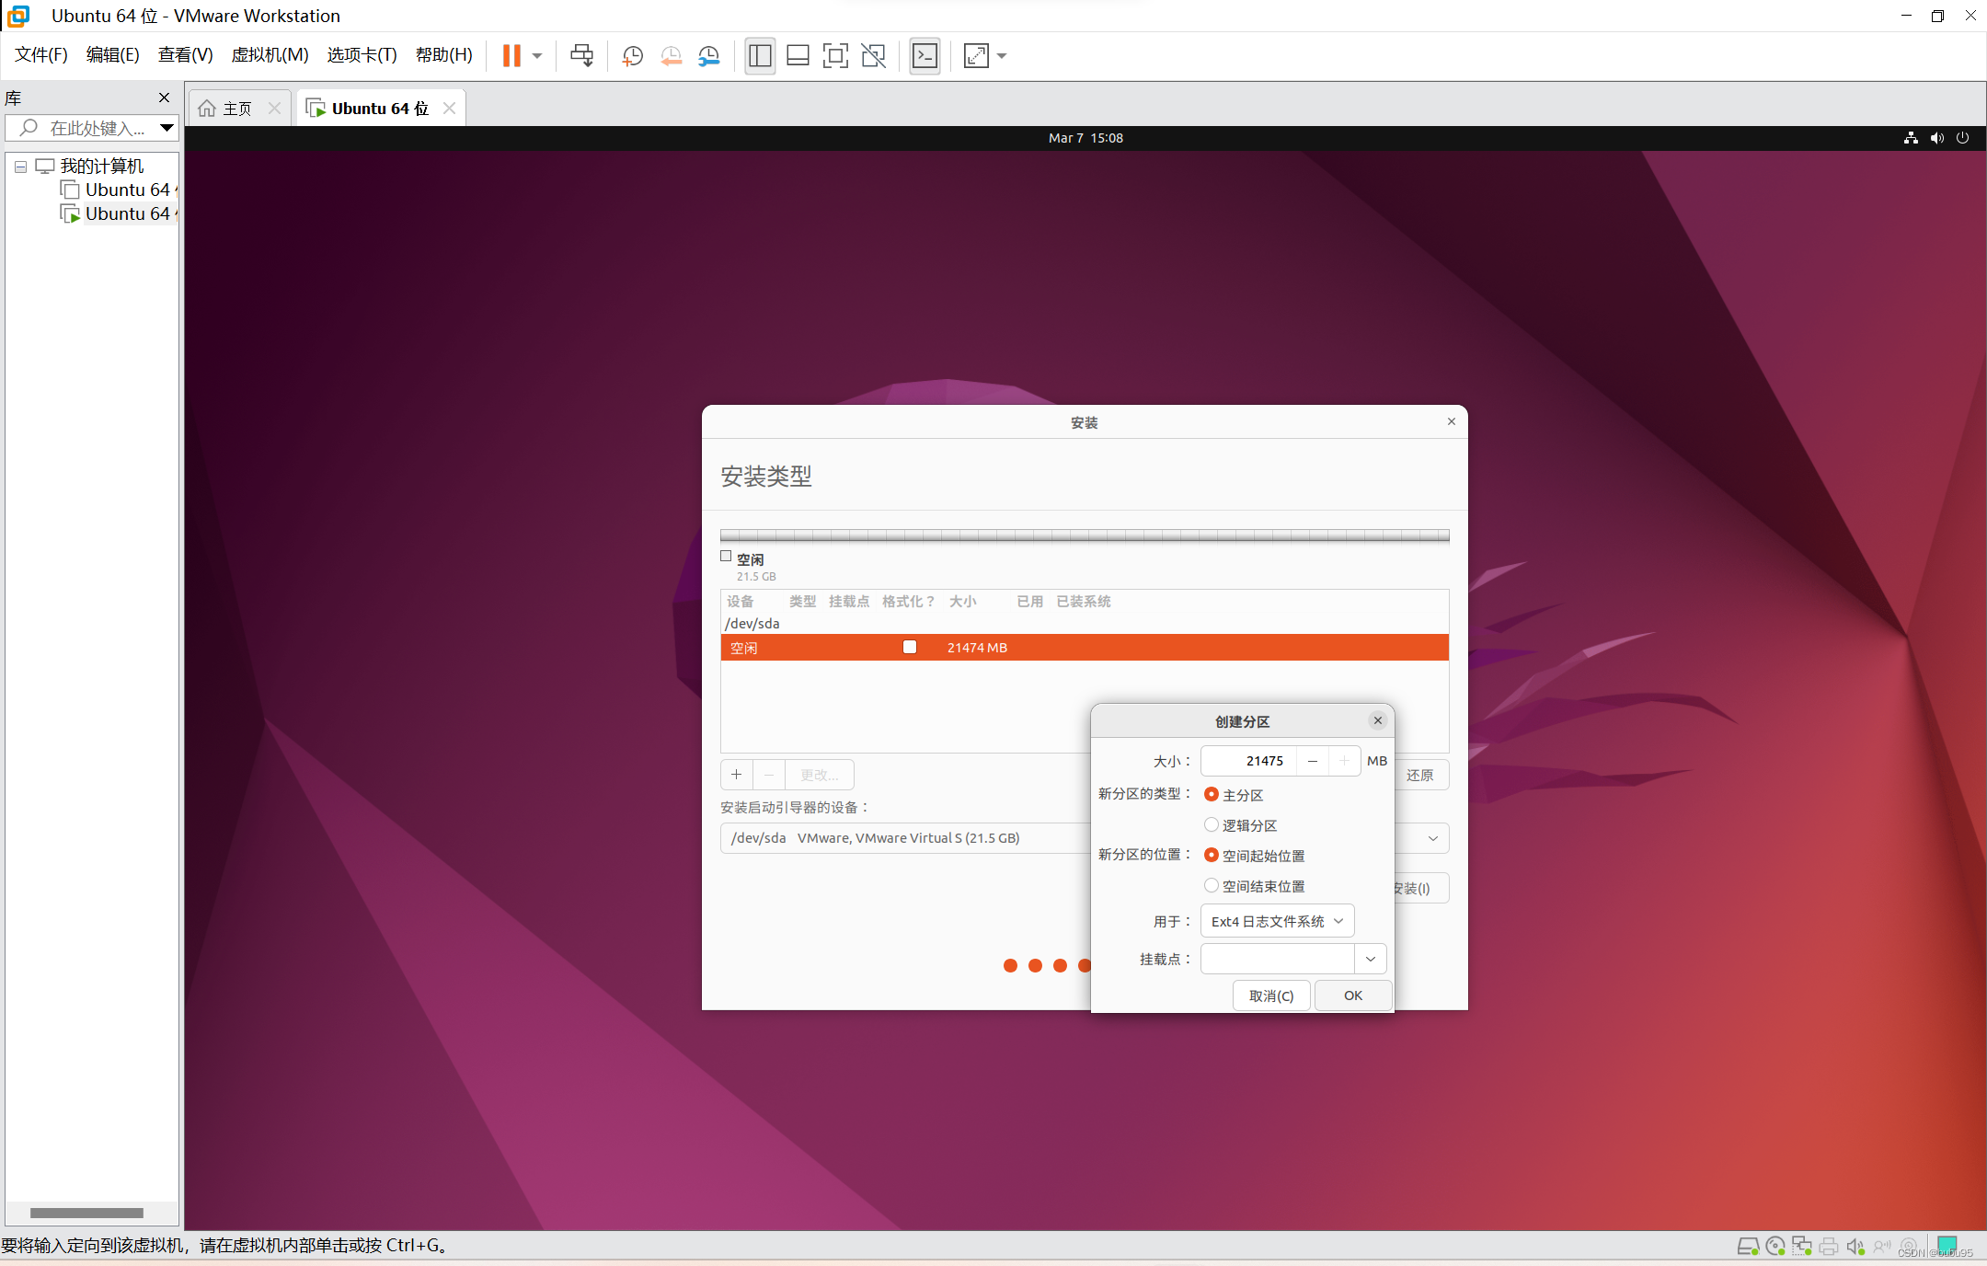
Task: Click the 取消(C) button
Action: click(x=1271, y=996)
